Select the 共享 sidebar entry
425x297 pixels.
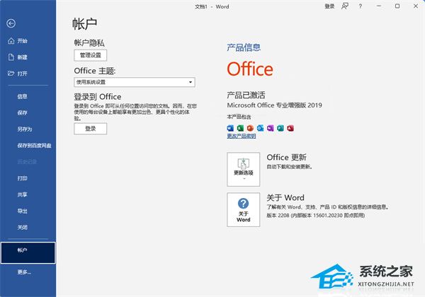[x=22, y=194]
